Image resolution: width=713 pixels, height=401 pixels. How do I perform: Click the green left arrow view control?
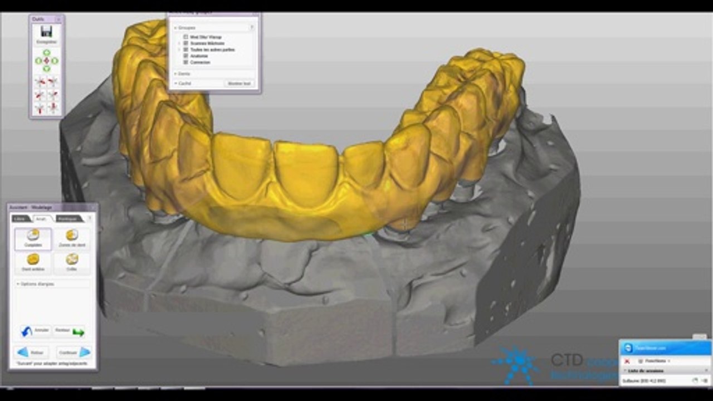[38, 60]
